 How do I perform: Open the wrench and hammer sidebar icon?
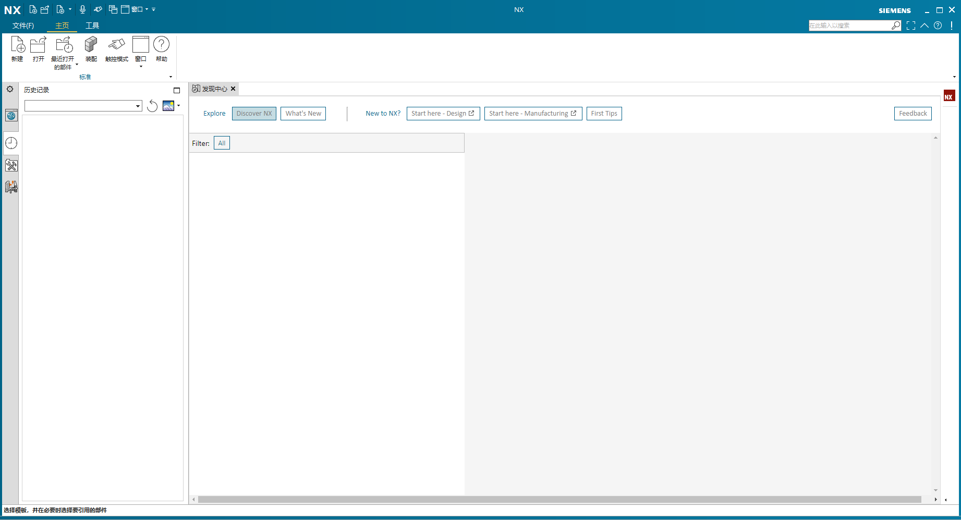(x=11, y=166)
